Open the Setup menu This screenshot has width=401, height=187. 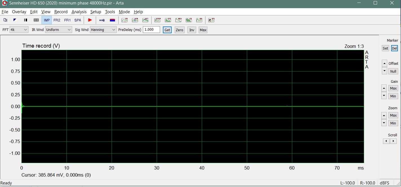pyautogui.click(x=96, y=12)
